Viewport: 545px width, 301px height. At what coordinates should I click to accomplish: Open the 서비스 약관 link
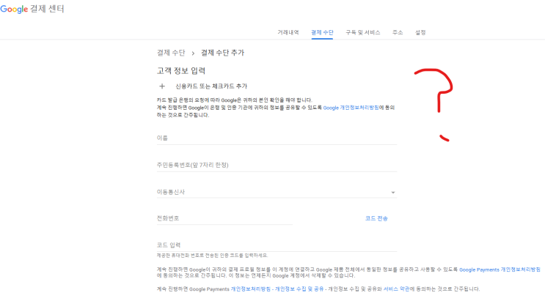[x=396, y=289]
